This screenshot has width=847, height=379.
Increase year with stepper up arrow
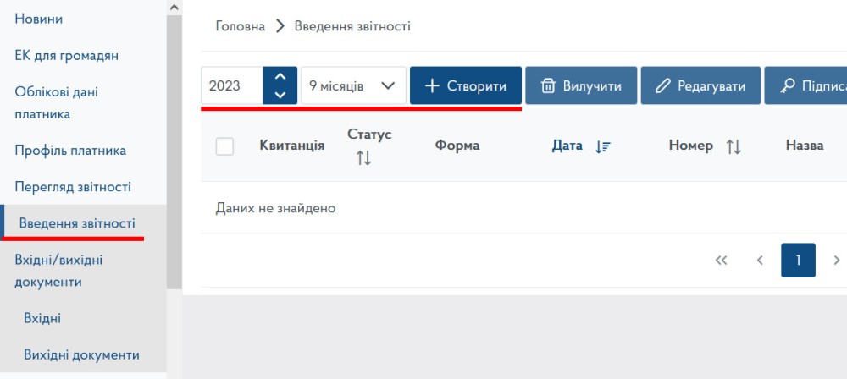[x=280, y=77]
